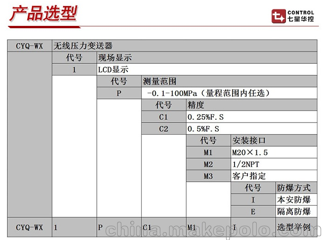Click the 产品选型 title heading

pos(44,13)
